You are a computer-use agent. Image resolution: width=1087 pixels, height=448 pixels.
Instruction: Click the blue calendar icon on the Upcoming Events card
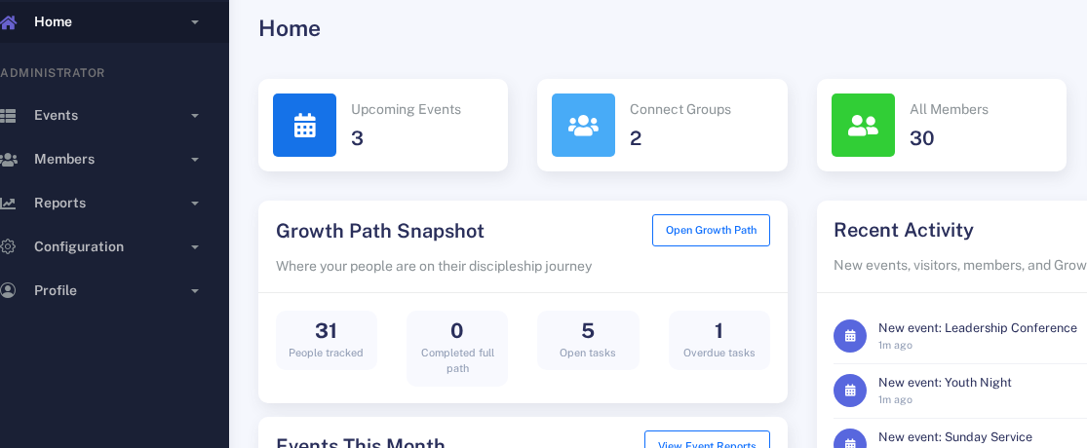[x=304, y=126]
